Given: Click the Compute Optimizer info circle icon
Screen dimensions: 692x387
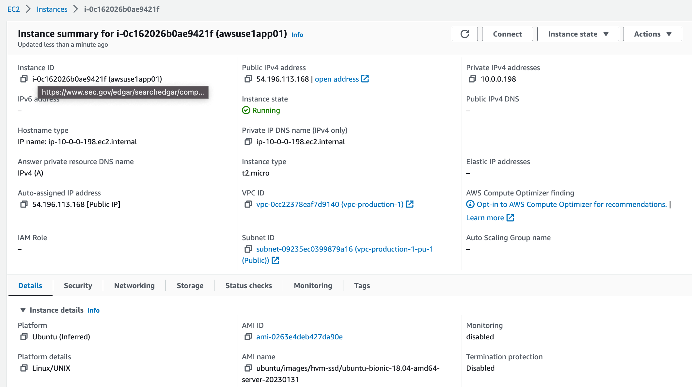Looking at the screenshot, I should 470,204.
